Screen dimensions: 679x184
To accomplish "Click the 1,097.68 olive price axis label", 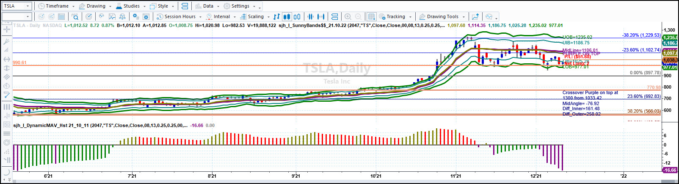I will [670, 53].
